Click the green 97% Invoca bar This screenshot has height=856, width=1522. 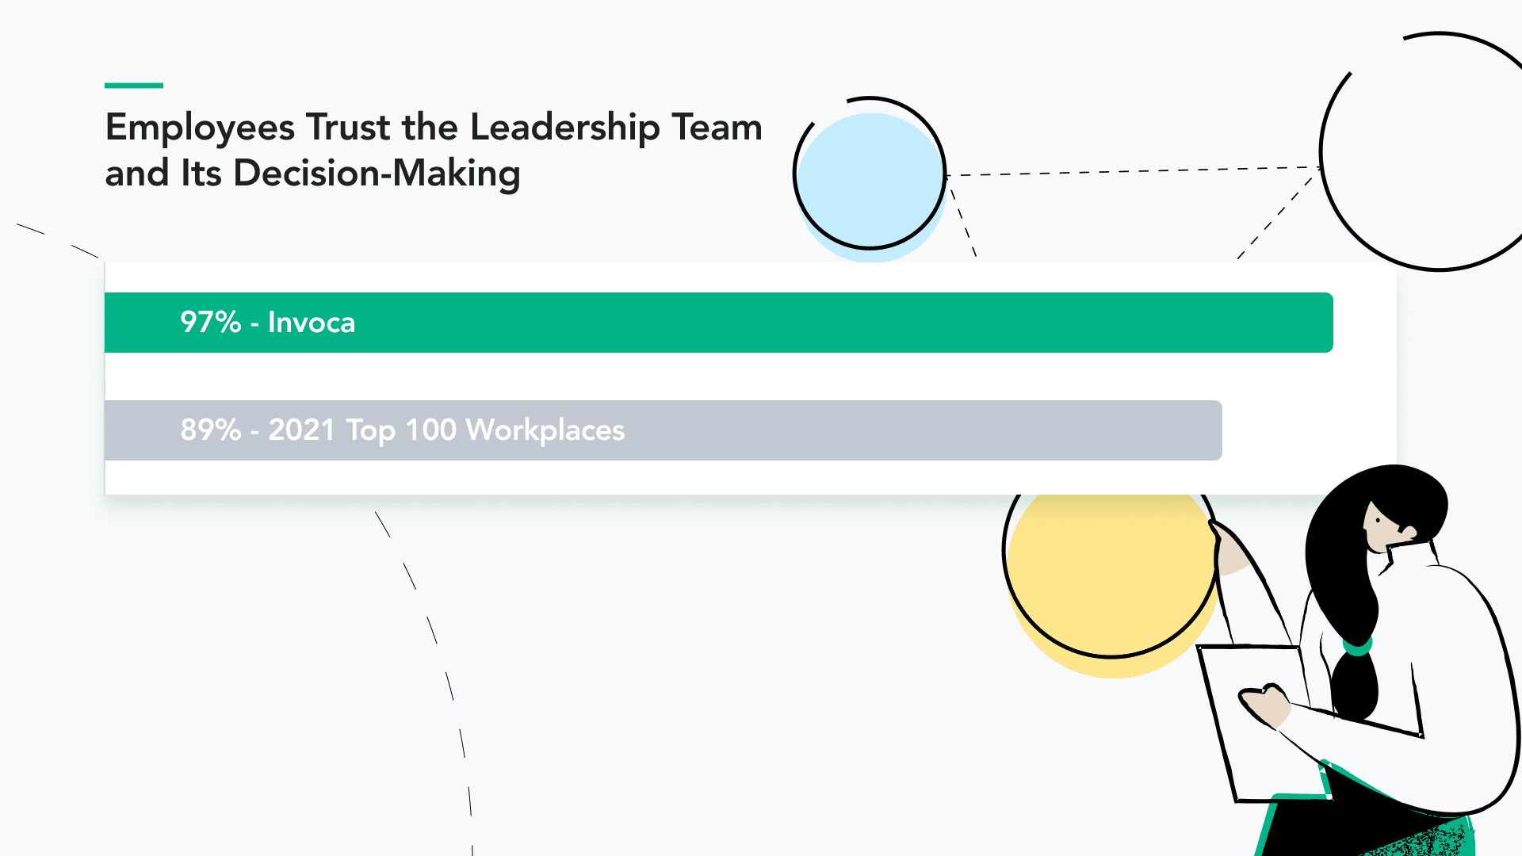click(719, 323)
